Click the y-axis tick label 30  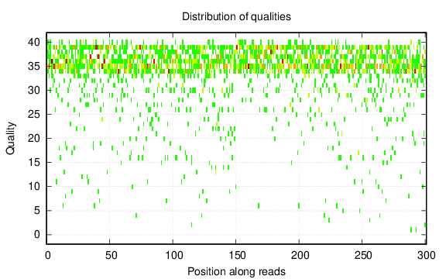click(x=34, y=90)
